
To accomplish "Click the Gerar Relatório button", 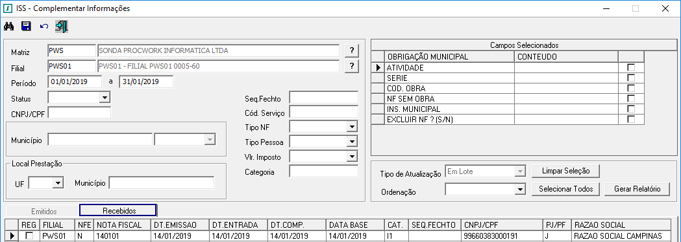I will (x=637, y=189).
